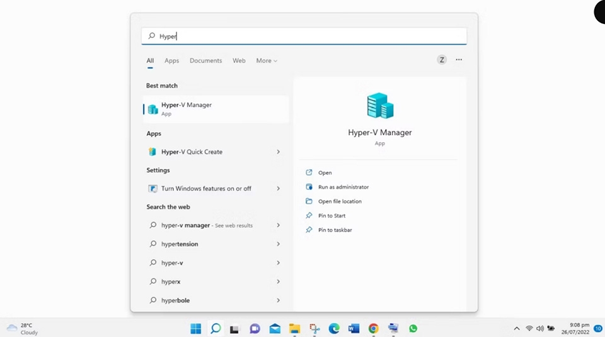Image resolution: width=605 pixels, height=337 pixels.
Task: Open Snipping Tool from taskbar
Action: pyautogui.click(x=314, y=329)
